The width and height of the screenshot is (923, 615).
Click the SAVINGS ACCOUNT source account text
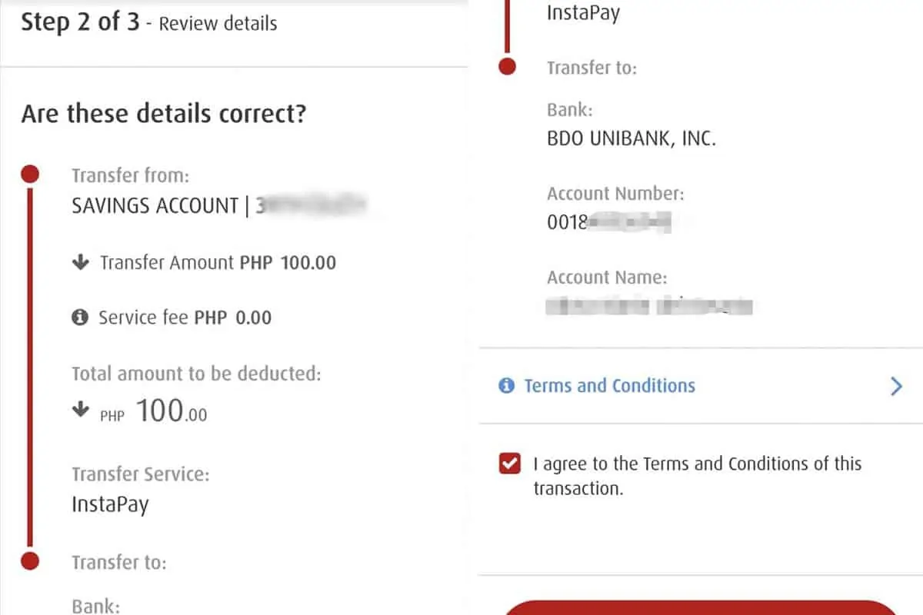[x=155, y=206]
